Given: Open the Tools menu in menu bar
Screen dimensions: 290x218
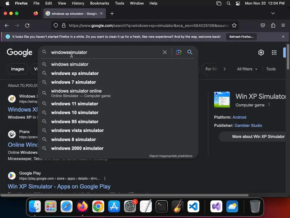Looking at the screenshot, I should [x=120, y=3].
